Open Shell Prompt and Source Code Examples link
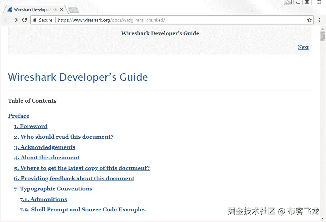Screen dimensions: 326x222 click(82, 209)
